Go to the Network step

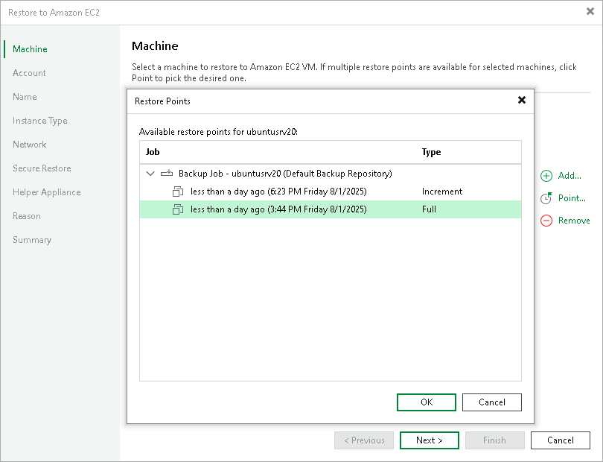tap(30, 145)
